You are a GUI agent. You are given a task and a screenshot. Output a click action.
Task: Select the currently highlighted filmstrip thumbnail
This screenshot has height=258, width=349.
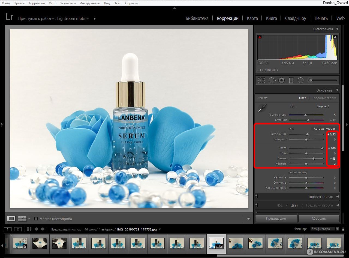click(x=216, y=243)
